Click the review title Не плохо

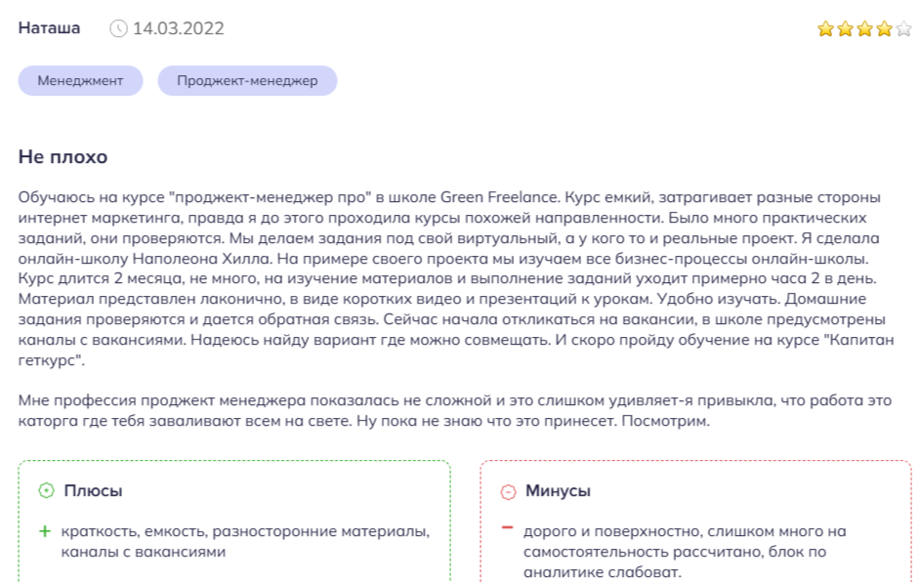click(x=63, y=156)
